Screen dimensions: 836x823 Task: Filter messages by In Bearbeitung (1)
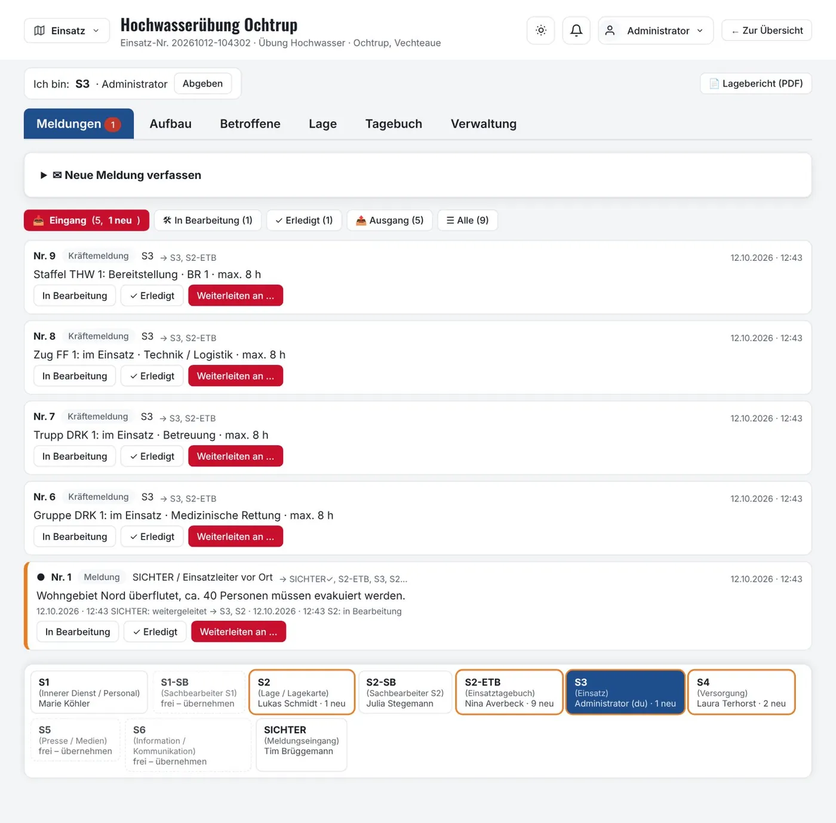(208, 220)
